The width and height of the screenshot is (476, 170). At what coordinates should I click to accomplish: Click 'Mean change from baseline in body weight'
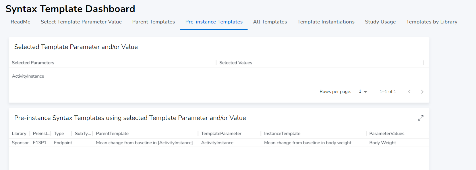point(308,143)
